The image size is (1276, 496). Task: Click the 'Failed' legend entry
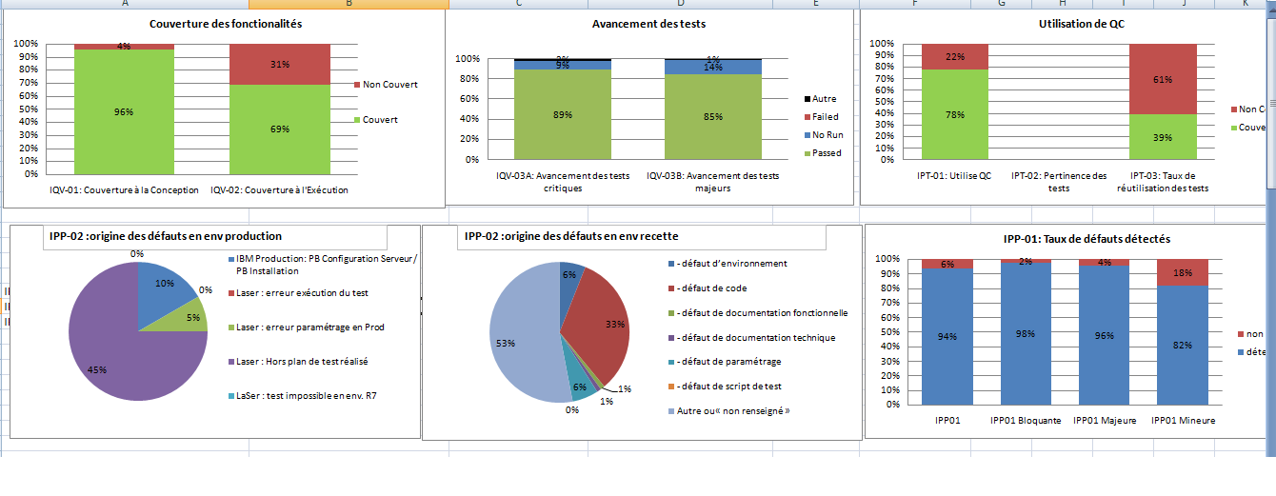coord(822,117)
